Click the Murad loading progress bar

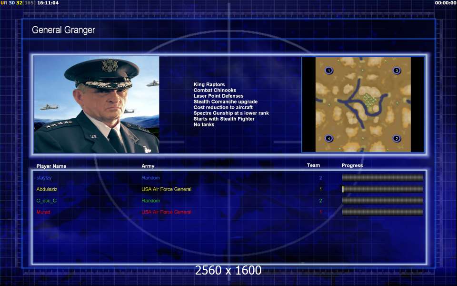[382, 212]
